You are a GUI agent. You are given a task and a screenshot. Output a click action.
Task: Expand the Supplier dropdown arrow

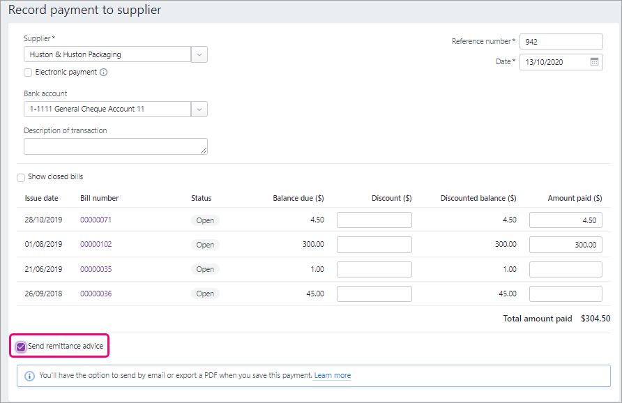click(199, 54)
